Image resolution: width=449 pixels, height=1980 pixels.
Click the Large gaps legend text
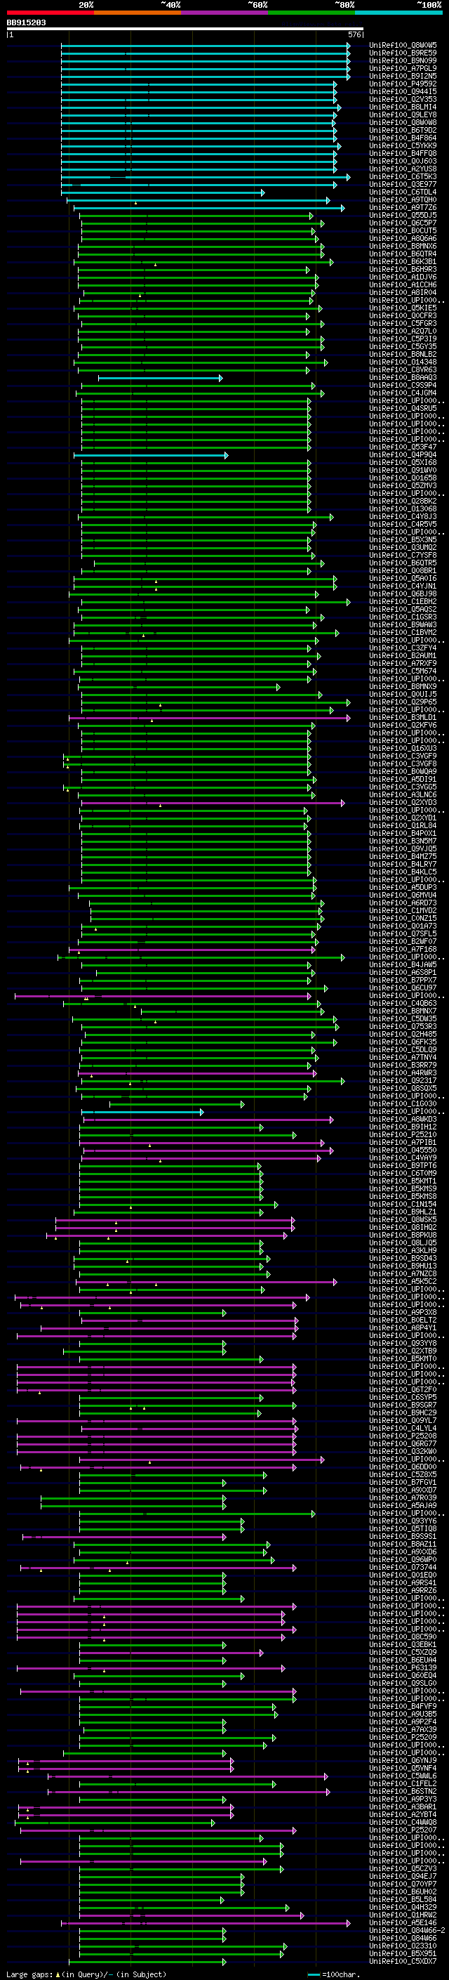point(86,1974)
